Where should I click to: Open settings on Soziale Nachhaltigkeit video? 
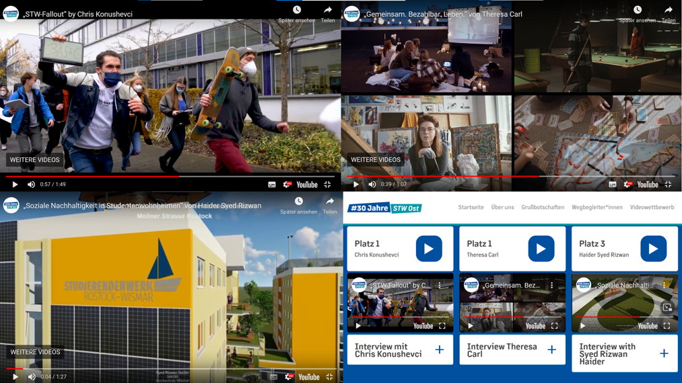tap(289, 376)
